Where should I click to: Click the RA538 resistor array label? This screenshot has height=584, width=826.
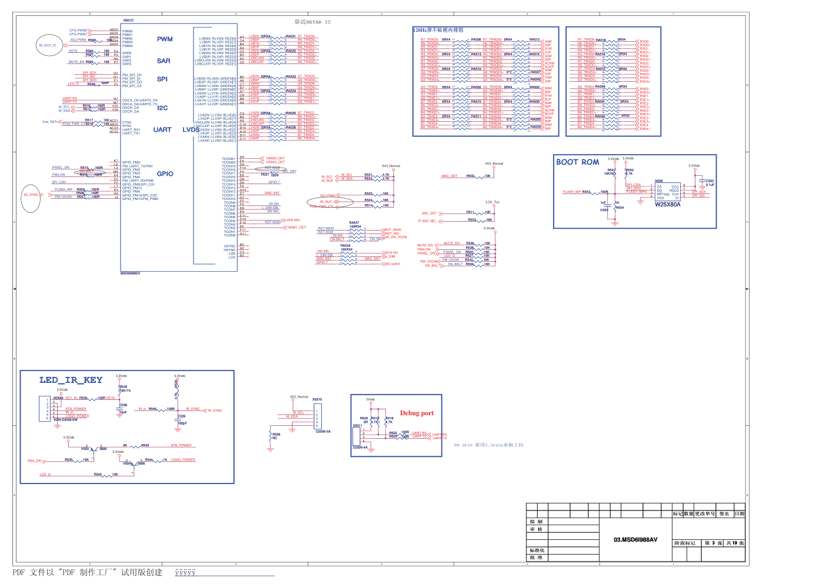tap(345, 246)
